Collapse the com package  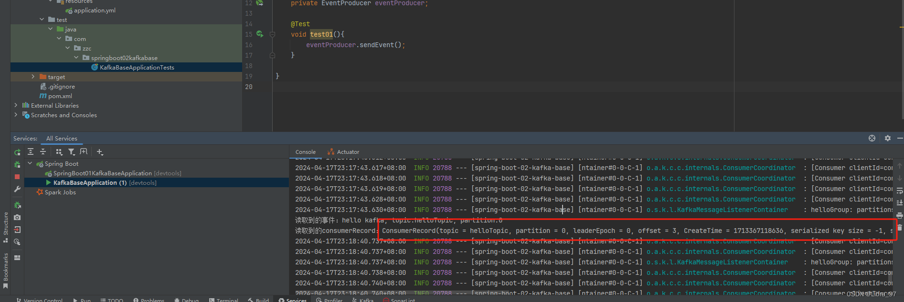(x=59, y=39)
